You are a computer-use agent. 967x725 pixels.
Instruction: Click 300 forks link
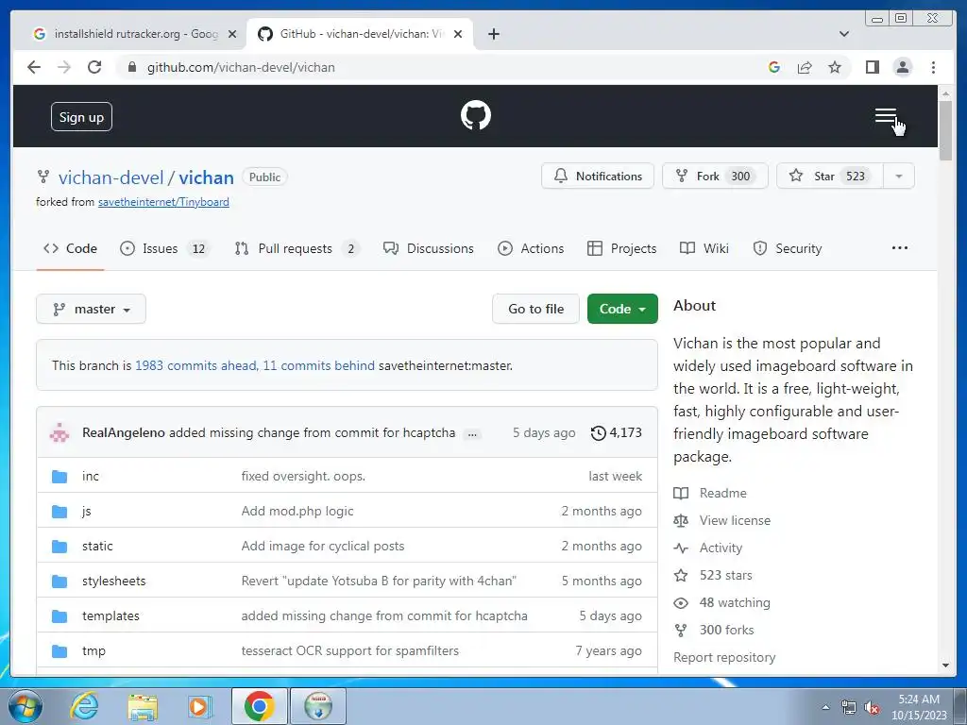tap(714, 630)
